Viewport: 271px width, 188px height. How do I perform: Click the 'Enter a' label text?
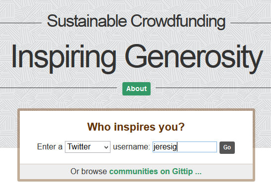[50, 147]
